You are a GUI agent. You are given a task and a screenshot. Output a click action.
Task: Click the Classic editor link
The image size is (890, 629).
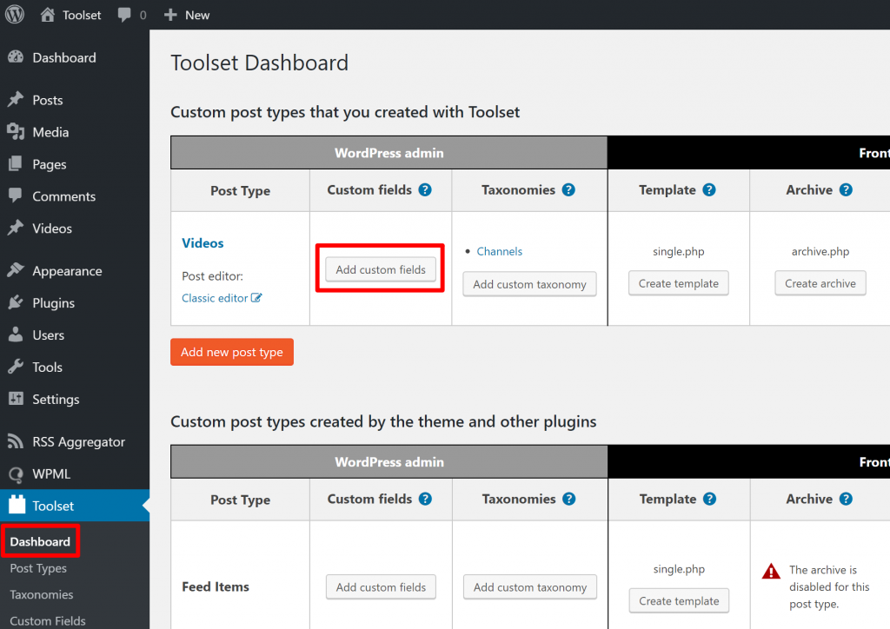coord(215,298)
